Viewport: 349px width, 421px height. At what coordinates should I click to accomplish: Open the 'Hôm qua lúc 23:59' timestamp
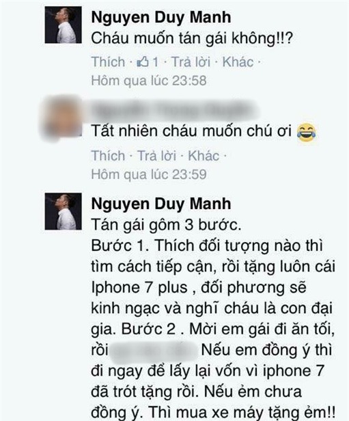point(149,174)
